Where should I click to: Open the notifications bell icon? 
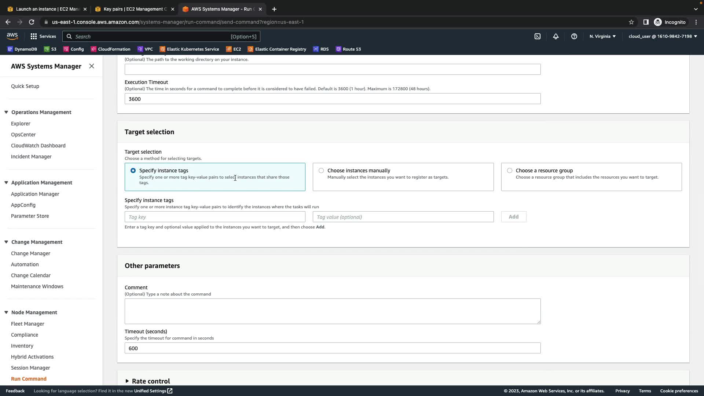(555, 36)
